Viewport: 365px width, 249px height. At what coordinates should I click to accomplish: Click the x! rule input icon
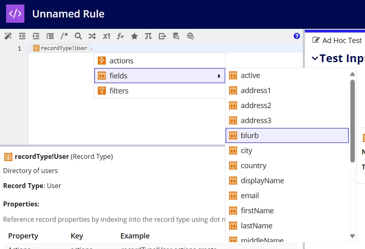(106, 36)
